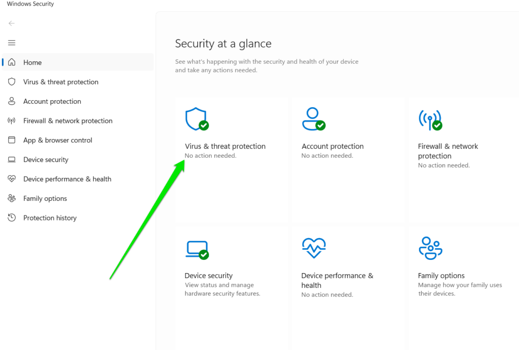Viewport: 519px width, 350px height.
Task: Select the Home icon in the sidebar
Action: click(x=11, y=62)
